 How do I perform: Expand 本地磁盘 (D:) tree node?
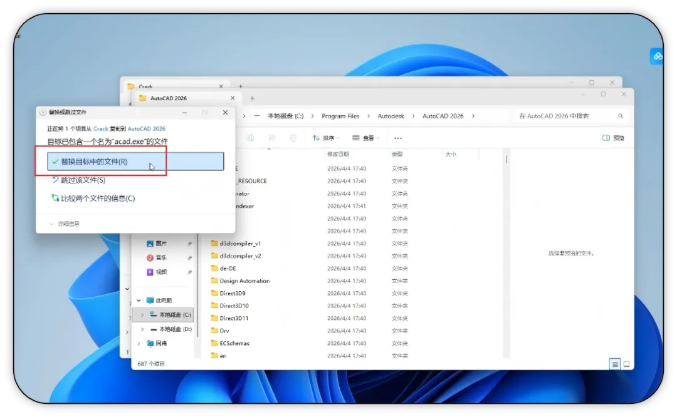click(142, 329)
